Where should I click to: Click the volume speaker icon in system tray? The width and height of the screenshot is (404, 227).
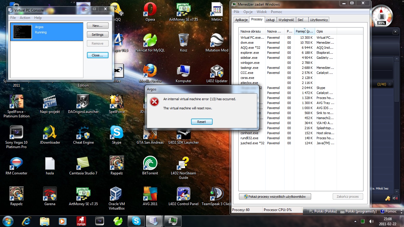coord(371,221)
